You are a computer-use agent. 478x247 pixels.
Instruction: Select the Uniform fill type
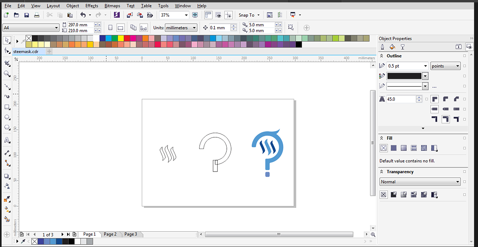[x=394, y=148]
